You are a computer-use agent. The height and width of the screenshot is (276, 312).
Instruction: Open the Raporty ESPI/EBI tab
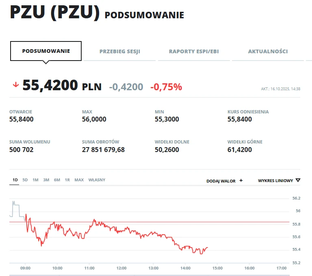point(194,52)
